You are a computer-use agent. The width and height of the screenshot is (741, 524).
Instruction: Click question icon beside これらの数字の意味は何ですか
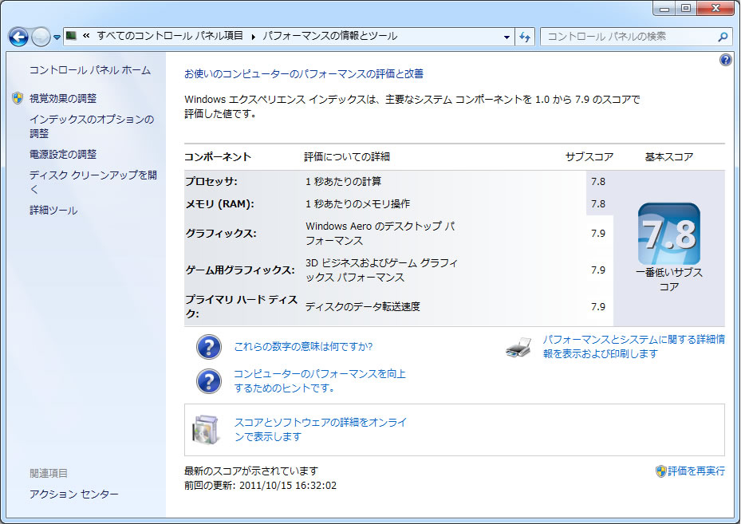208,347
